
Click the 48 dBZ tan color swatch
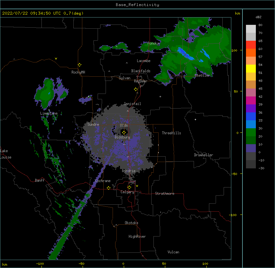tap(251, 84)
